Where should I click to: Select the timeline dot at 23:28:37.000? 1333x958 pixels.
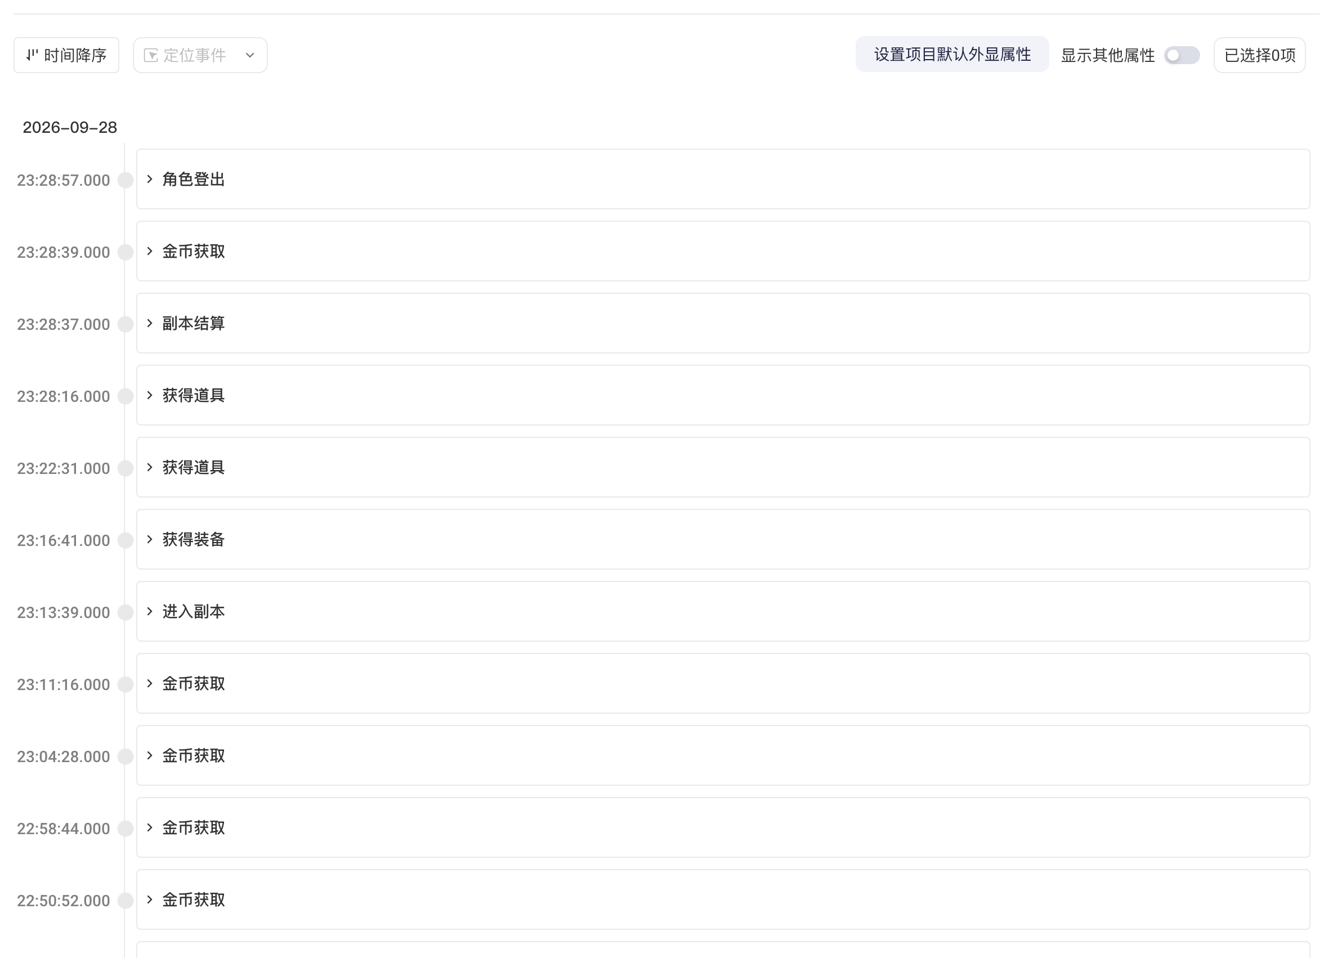click(125, 324)
